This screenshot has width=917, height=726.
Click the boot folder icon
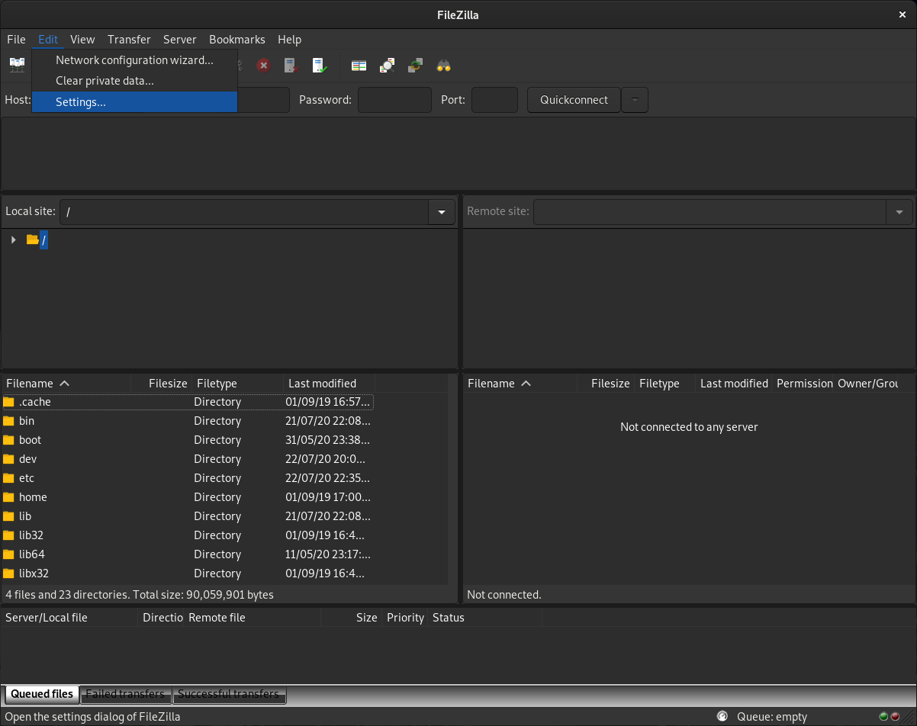tap(9, 440)
